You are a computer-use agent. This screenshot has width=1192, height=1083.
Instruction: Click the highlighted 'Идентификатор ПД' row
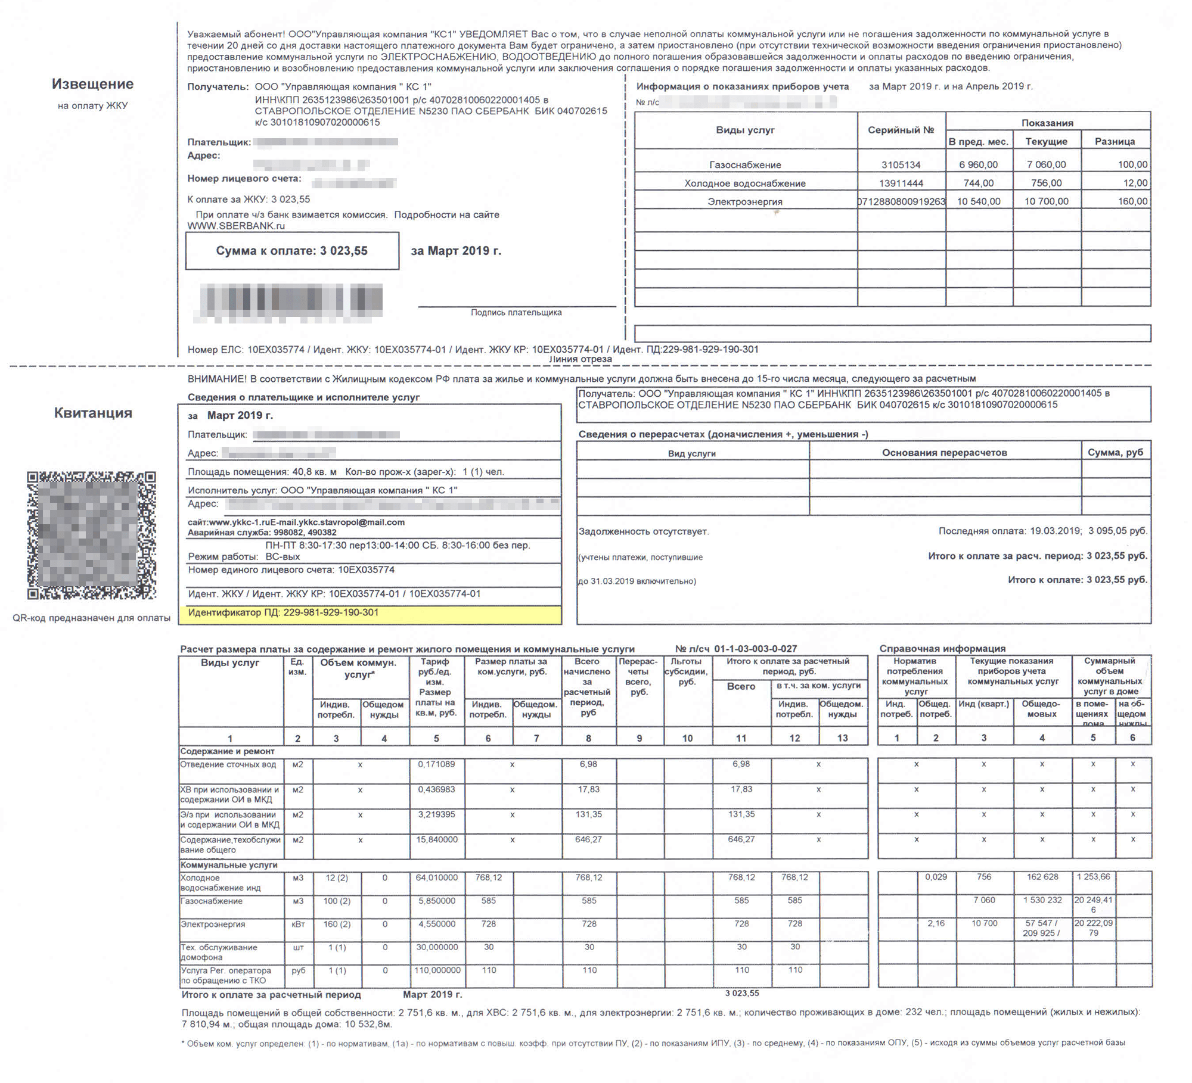click(x=370, y=614)
